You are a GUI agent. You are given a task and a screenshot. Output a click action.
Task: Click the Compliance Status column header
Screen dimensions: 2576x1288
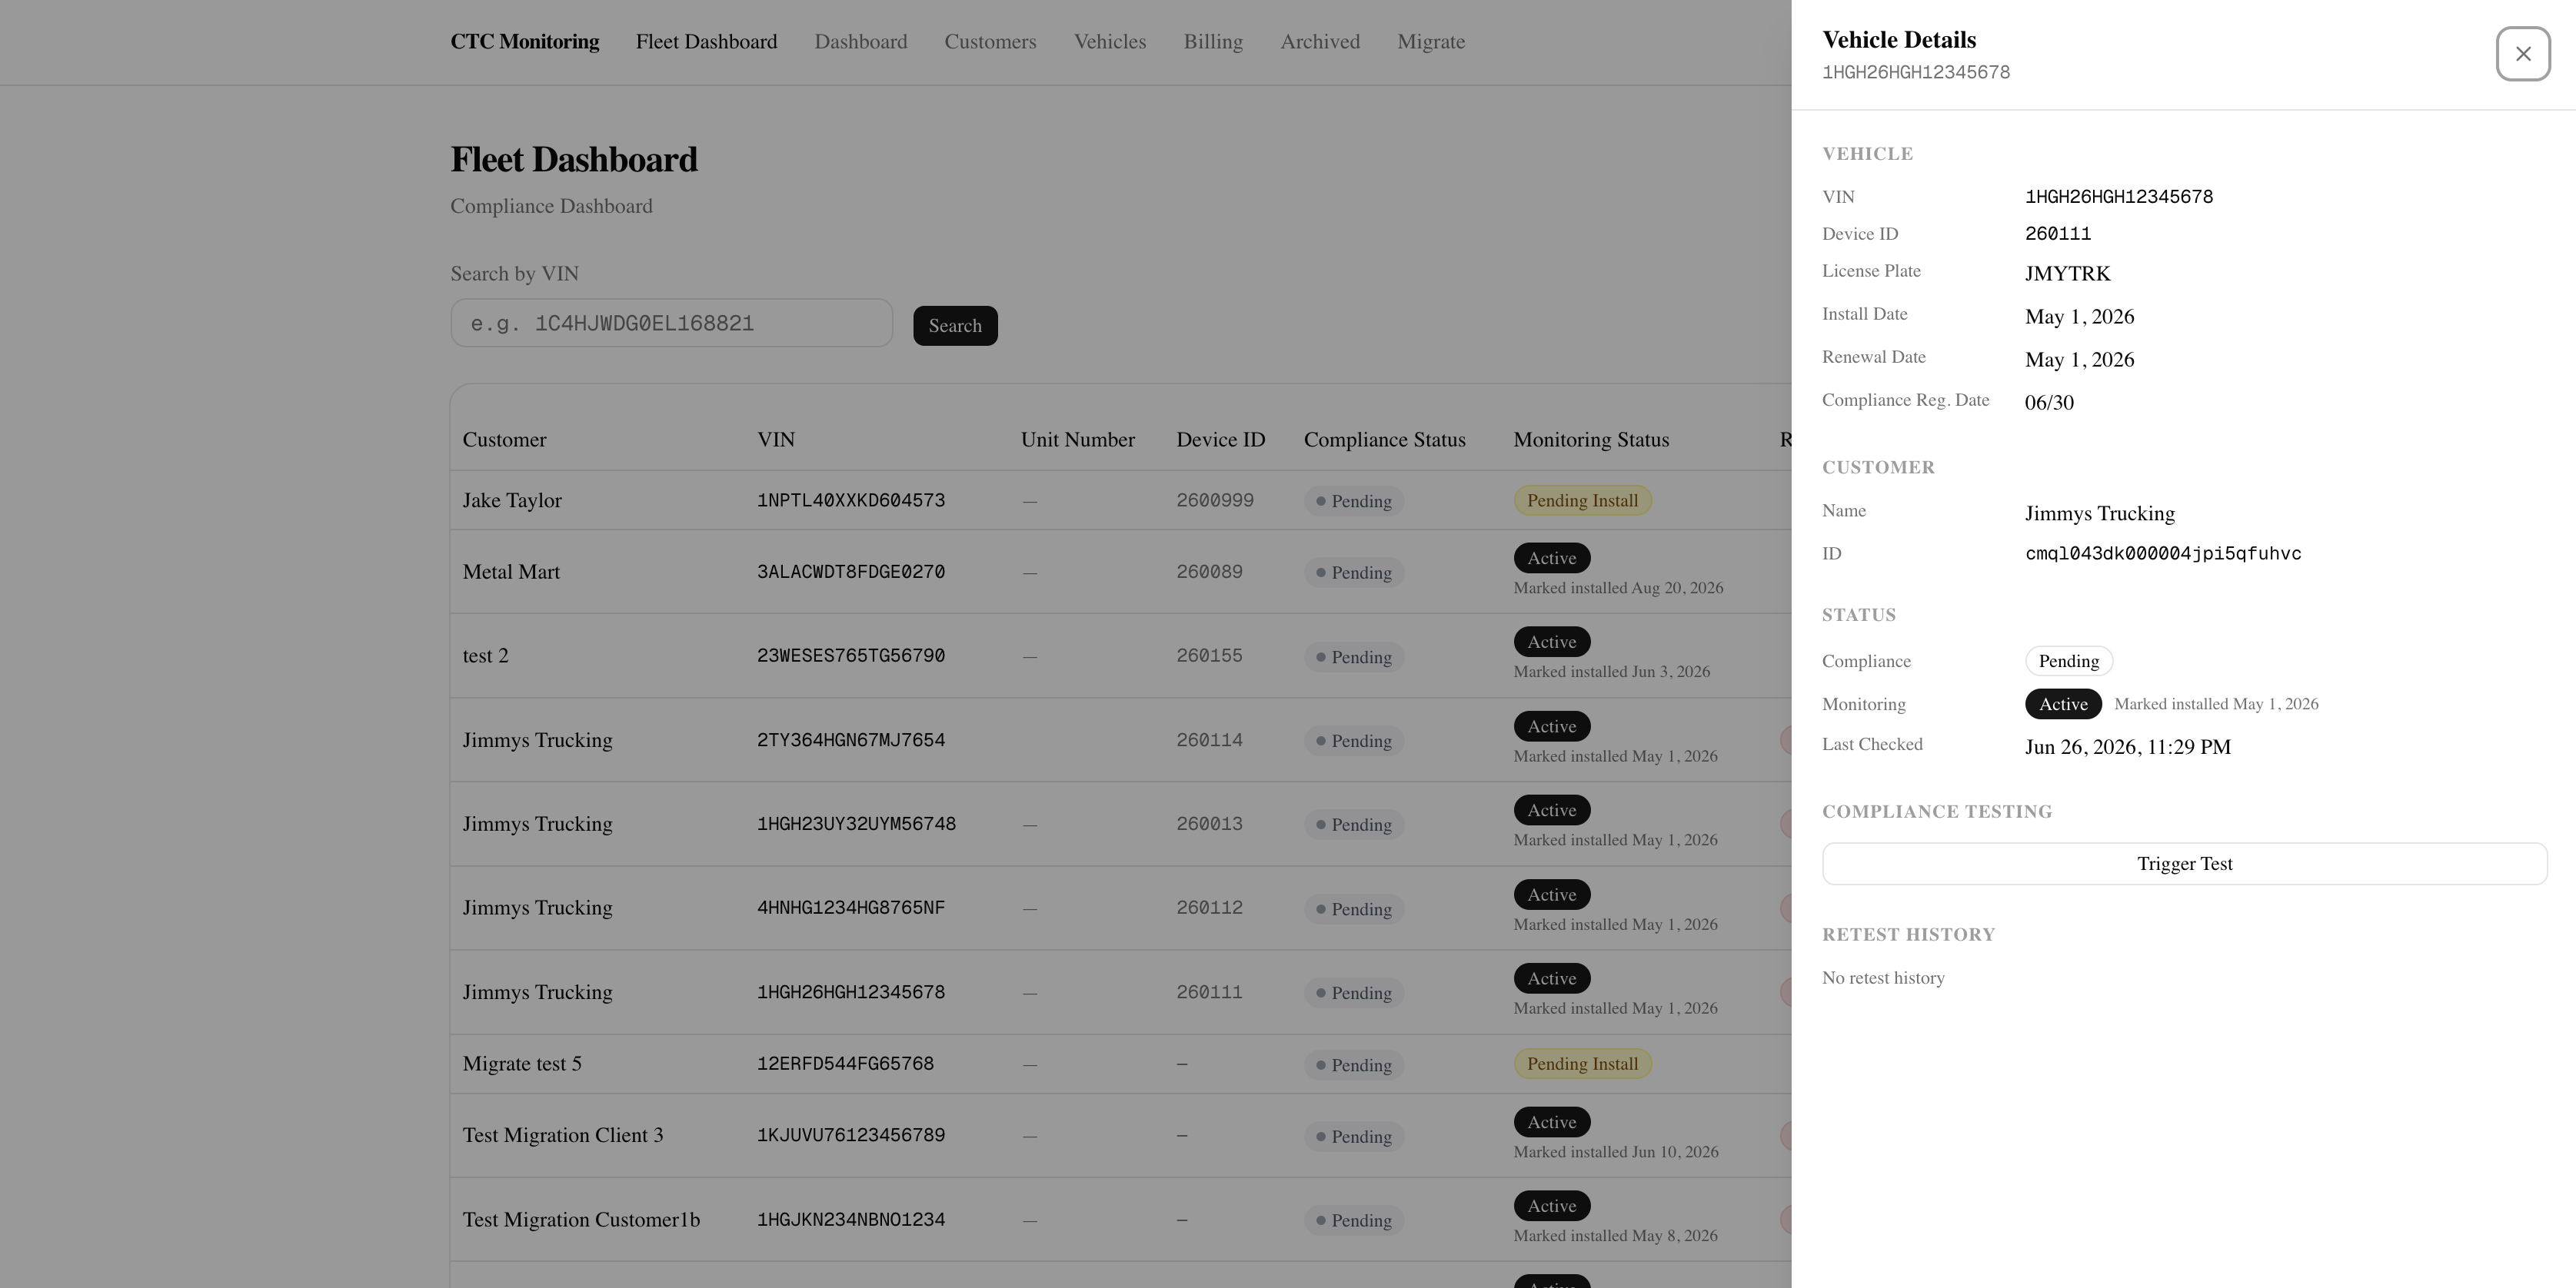click(x=1384, y=440)
